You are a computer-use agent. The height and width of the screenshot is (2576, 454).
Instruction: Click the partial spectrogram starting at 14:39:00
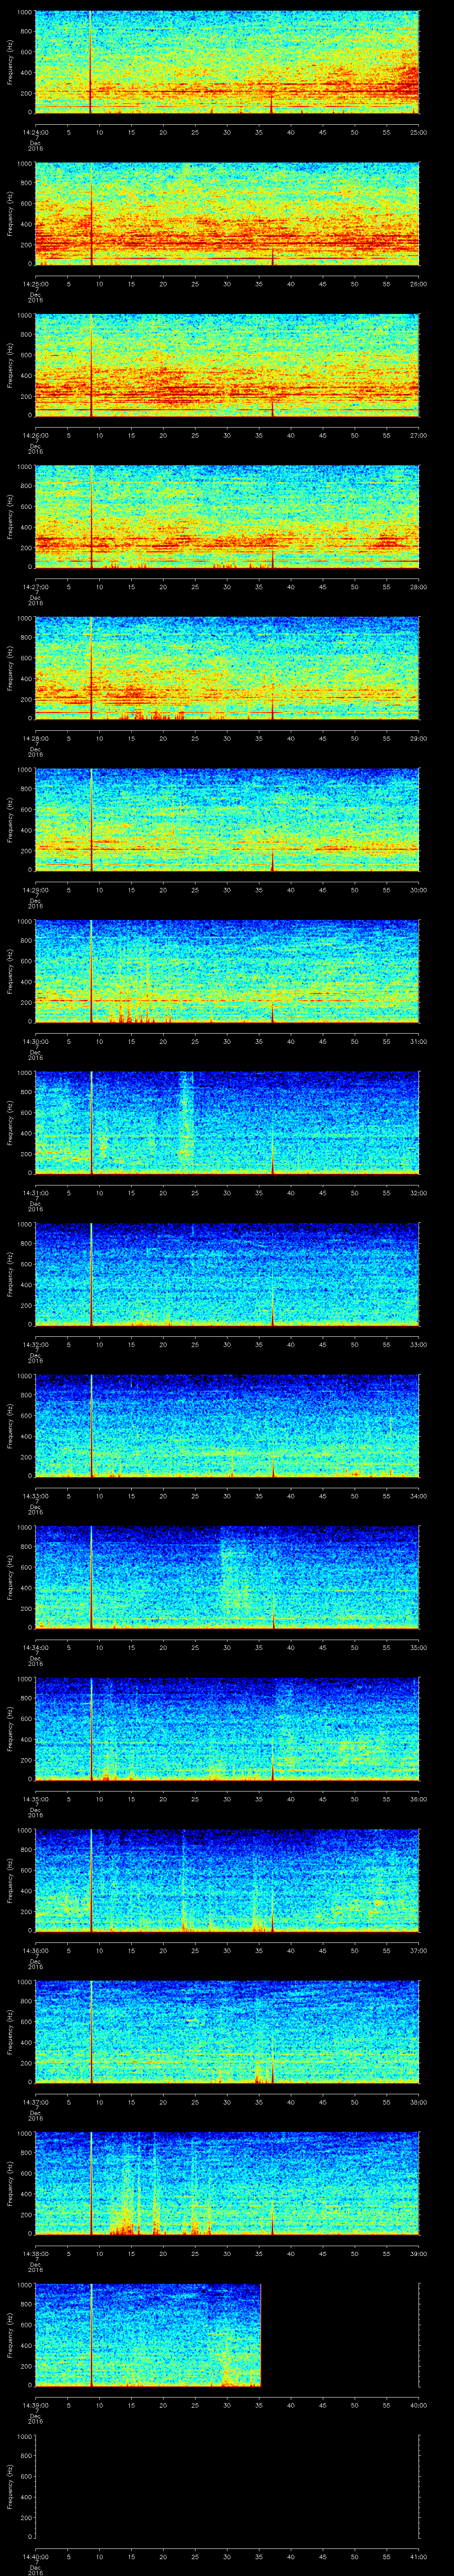[149, 2335]
